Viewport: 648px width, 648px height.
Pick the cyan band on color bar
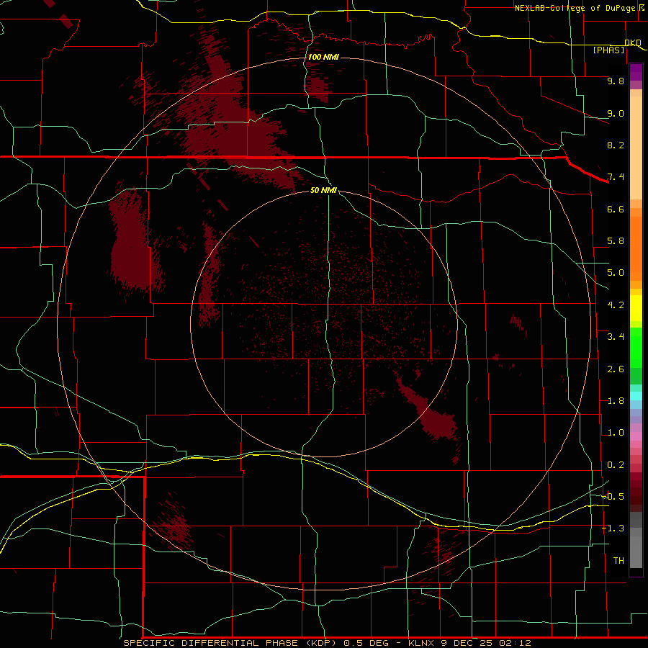point(636,396)
